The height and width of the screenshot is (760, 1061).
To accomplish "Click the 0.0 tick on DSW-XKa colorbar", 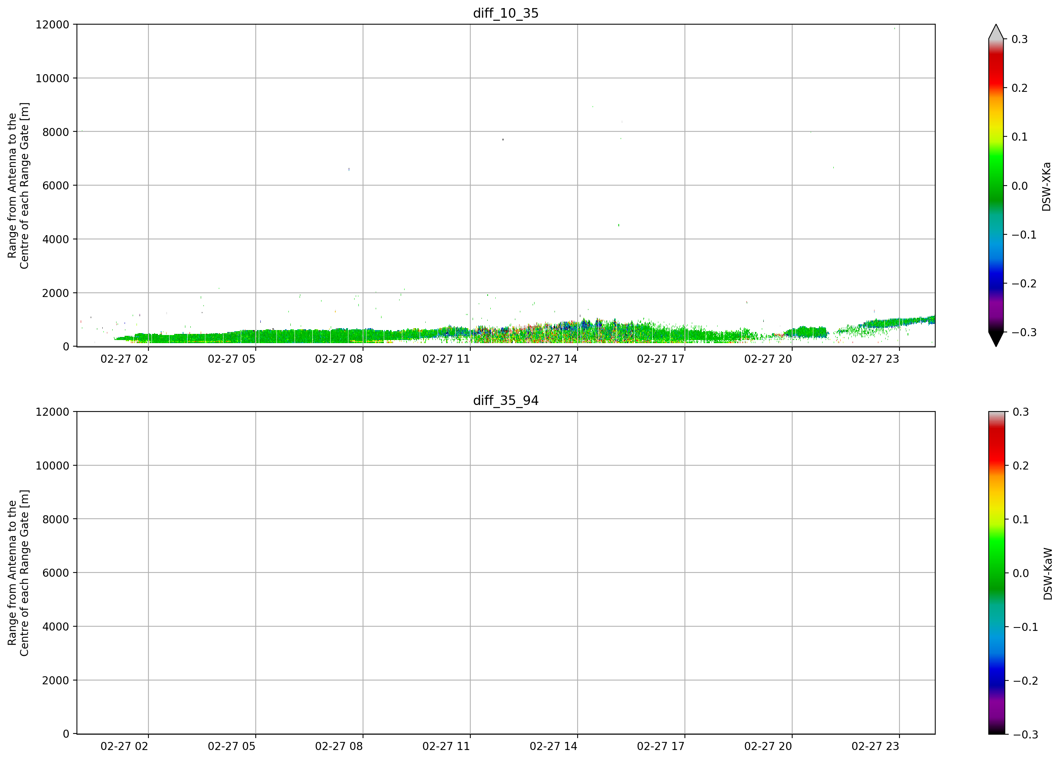I will pos(1020,186).
